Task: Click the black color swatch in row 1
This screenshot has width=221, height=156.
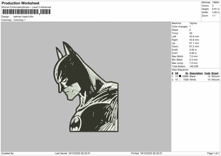Action: [x=180, y=76]
